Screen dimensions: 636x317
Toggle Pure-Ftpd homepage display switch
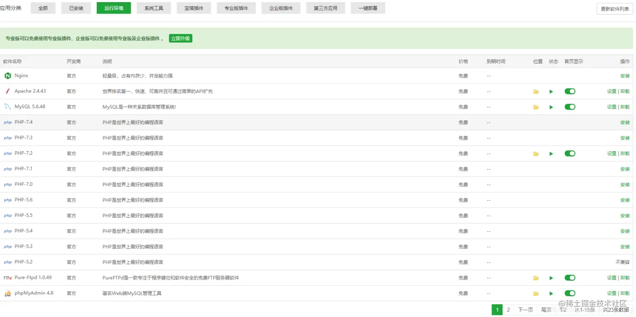570,278
